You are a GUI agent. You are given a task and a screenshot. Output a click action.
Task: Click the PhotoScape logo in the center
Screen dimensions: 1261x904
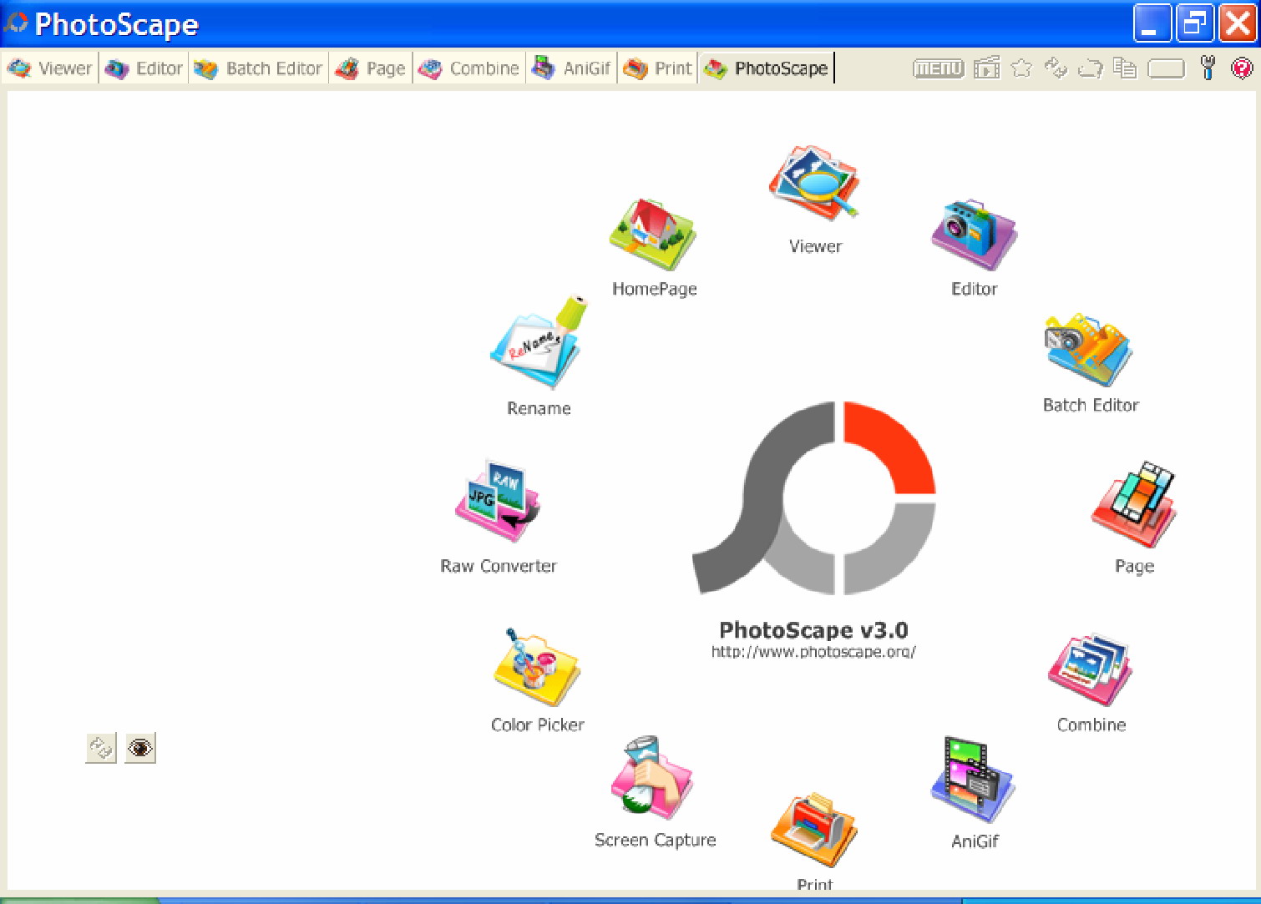pyautogui.click(x=814, y=498)
